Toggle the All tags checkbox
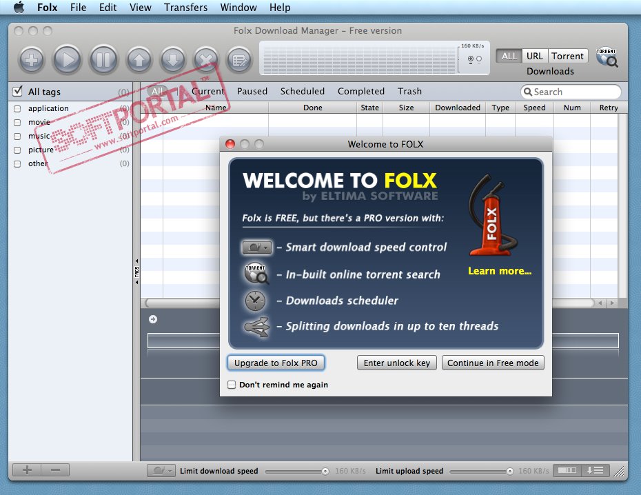The height and width of the screenshot is (495, 641). tap(17, 91)
